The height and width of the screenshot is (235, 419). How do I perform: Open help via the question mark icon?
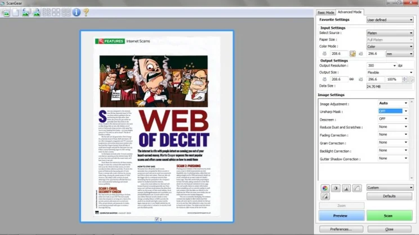(86, 12)
